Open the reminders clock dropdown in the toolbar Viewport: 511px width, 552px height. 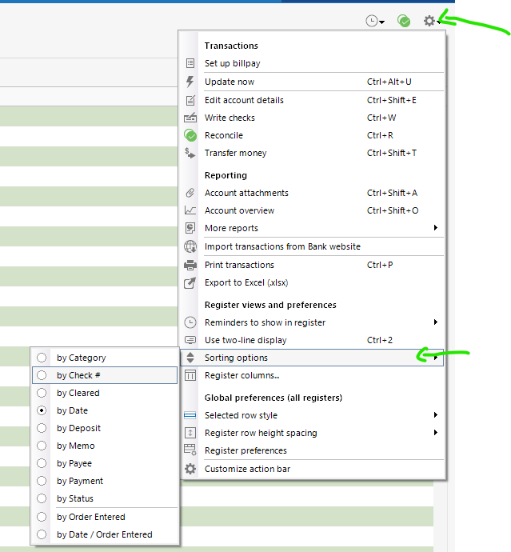[x=375, y=21]
